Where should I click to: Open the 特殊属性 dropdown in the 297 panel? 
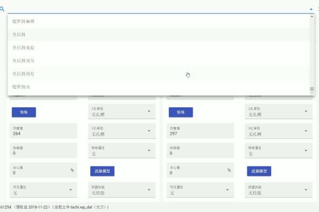279,151
